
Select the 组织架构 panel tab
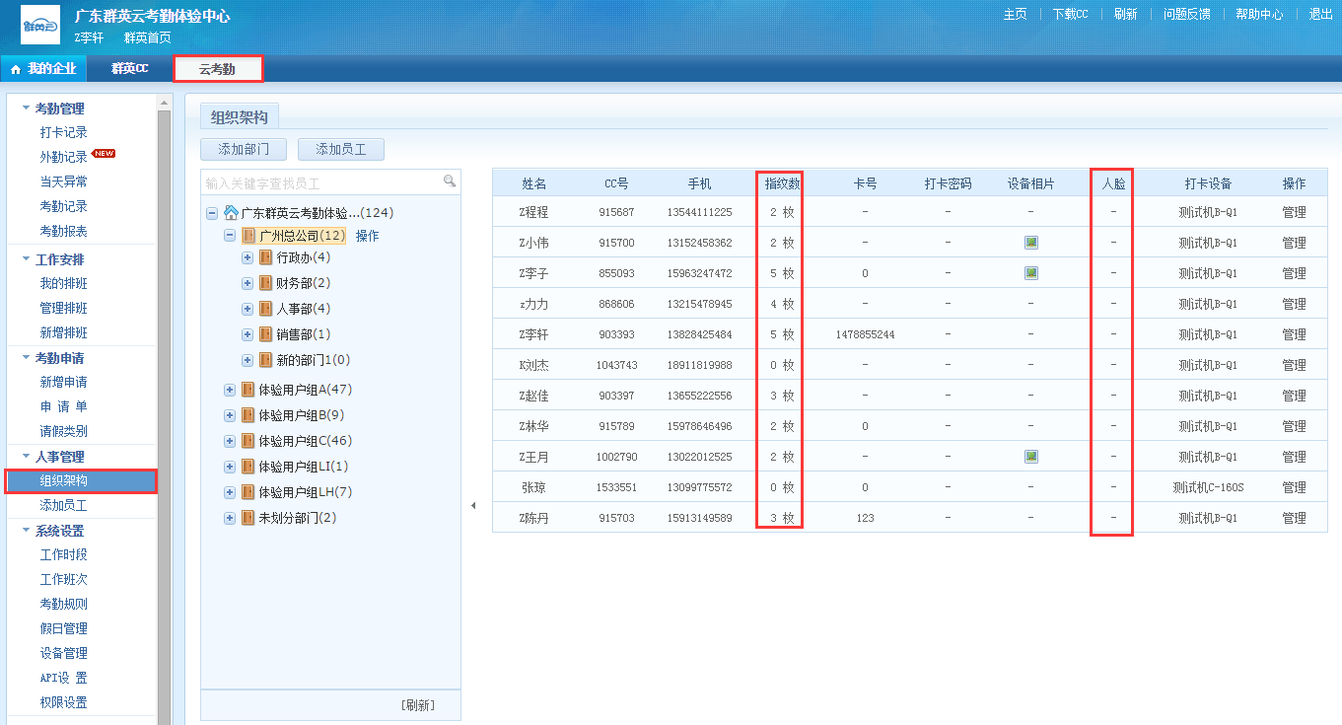click(240, 116)
